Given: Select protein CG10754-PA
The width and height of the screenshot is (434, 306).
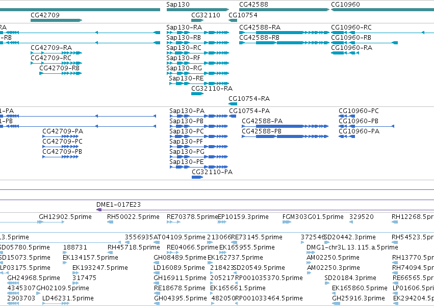Looking at the screenshot, I should pyautogui.click(x=249, y=111).
